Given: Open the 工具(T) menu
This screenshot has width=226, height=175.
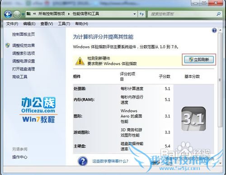Looking at the screenshot, I should [x=64, y=24].
